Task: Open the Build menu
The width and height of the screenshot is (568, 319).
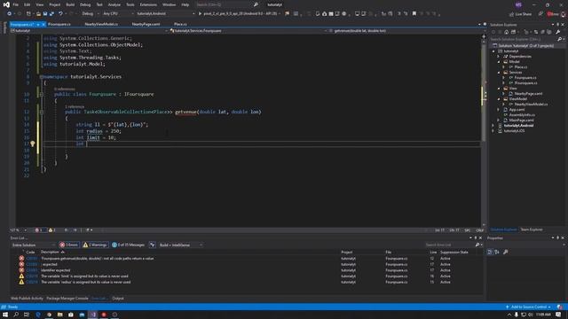Action: (x=70, y=4)
